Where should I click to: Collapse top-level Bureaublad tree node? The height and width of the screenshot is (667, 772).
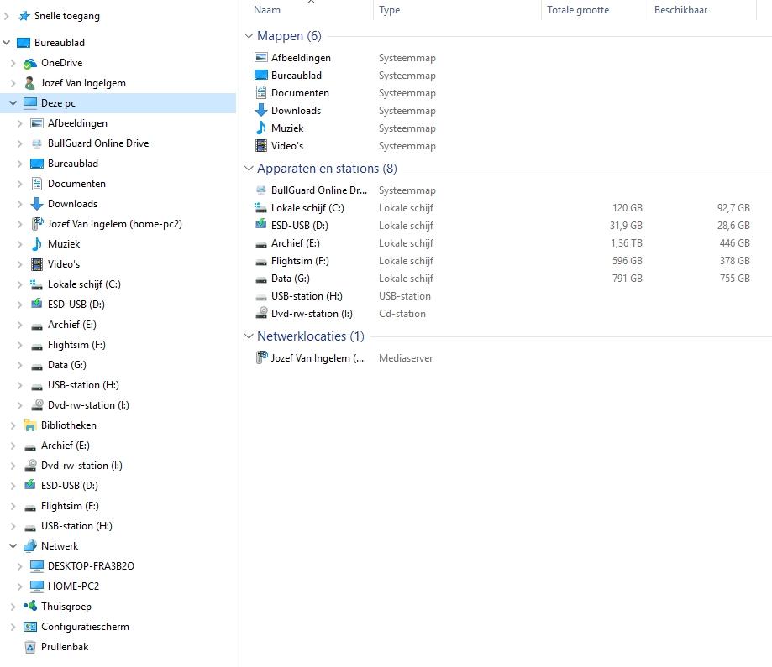click(x=7, y=43)
